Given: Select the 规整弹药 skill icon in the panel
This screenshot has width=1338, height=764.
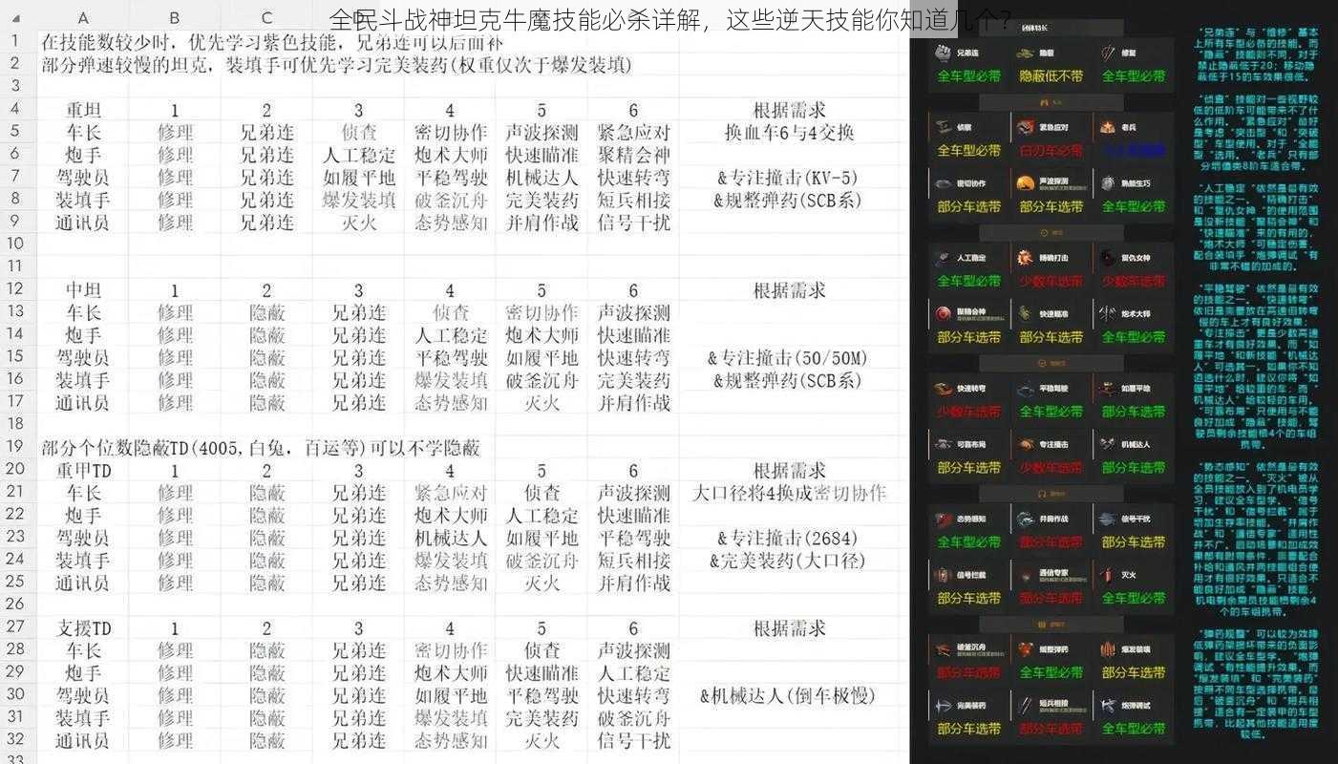Looking at the screenshot, I should [x=1025, y=650].
